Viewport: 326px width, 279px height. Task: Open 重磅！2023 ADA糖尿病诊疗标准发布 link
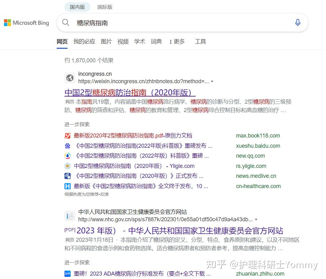(142, 274)
